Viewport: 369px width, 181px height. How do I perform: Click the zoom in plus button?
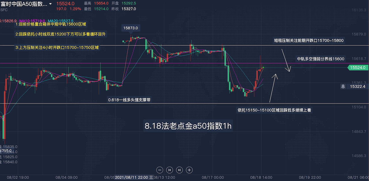pos(189,170)
